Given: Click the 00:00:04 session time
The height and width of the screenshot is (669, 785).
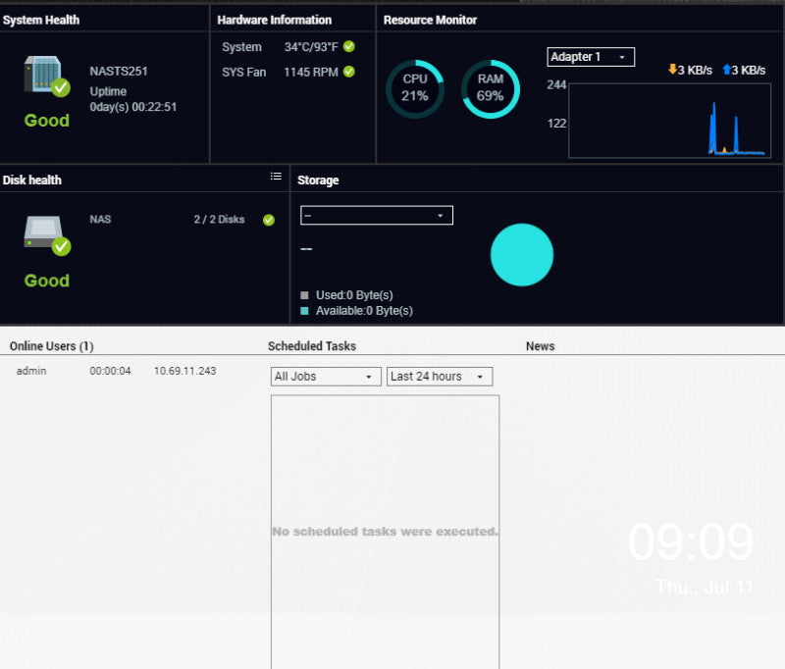Looking at the screenshot, I should [110, 371].
